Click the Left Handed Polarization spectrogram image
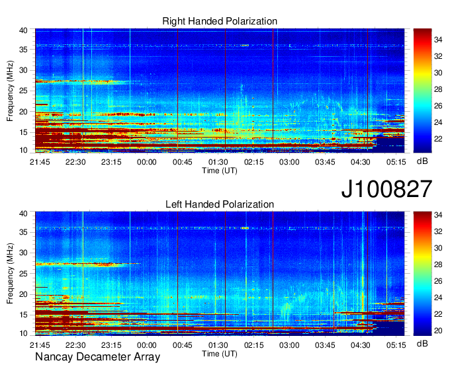This screenshot has height=365, width=450. pos(220,274)
